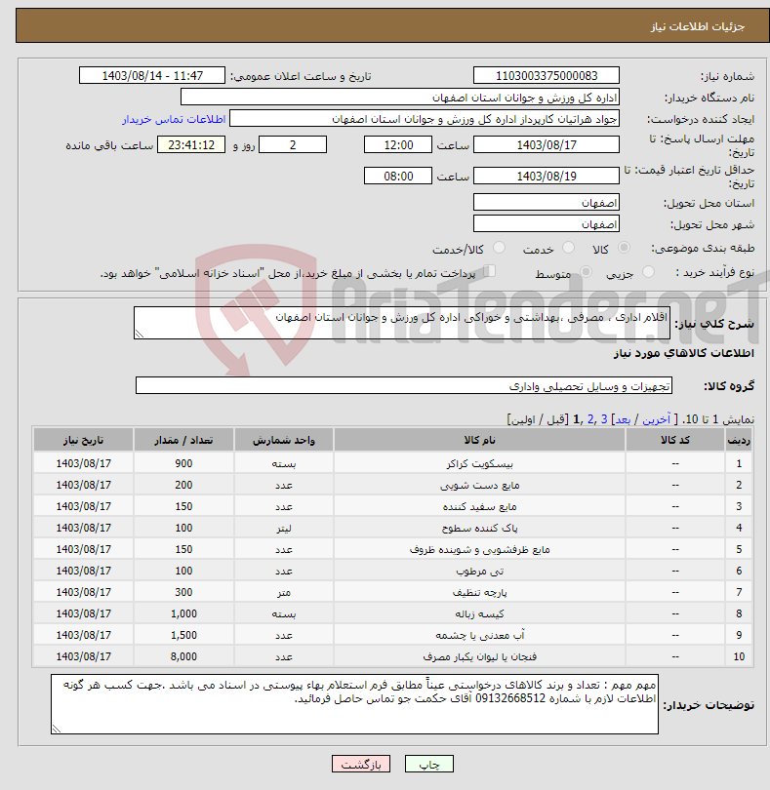Select the کالا/خدمت radio button
770x790 pixels.
click(499, 248)
